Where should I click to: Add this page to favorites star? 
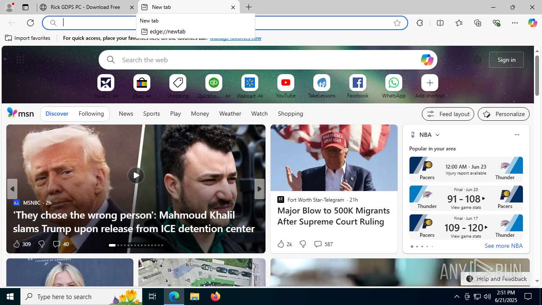397,23
